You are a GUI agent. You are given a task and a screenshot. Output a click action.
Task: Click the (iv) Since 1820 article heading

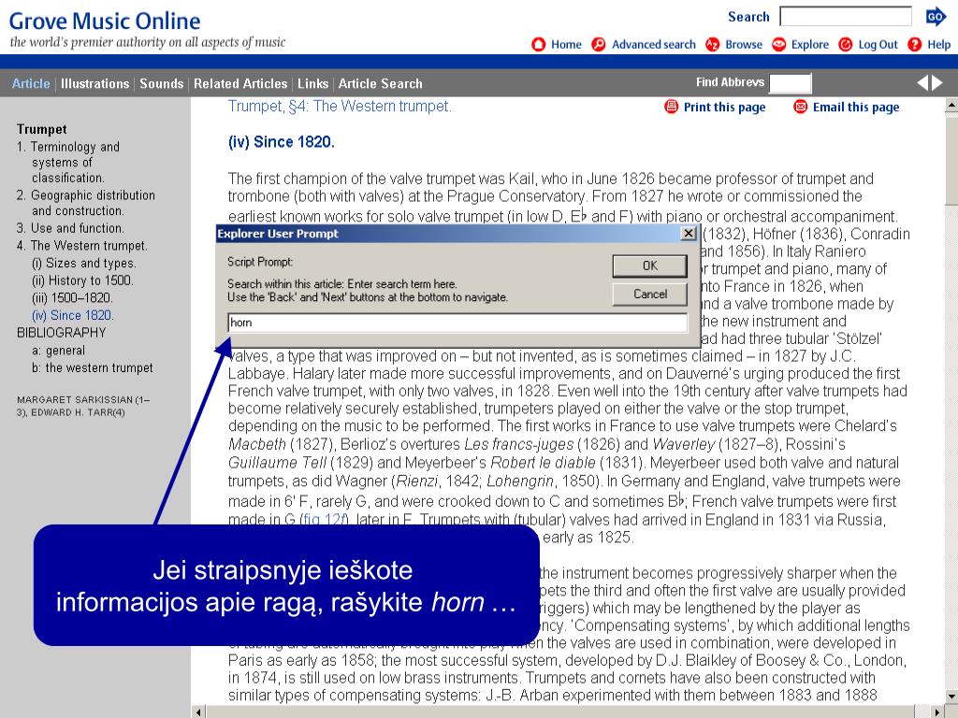point(281,142)
